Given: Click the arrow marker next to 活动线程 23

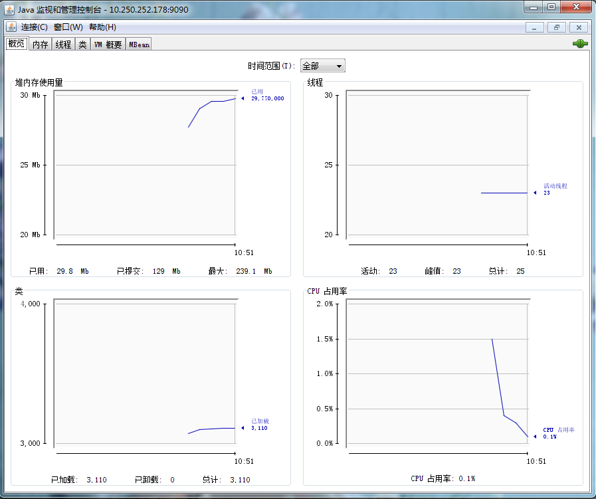Looking at the screenshot, I should [536, 193].
